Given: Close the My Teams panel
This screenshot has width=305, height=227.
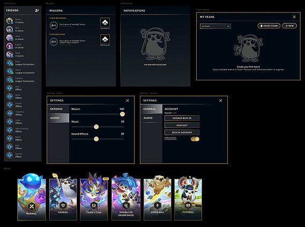Looking at the screenshot, I should click(x=294, y=17).
